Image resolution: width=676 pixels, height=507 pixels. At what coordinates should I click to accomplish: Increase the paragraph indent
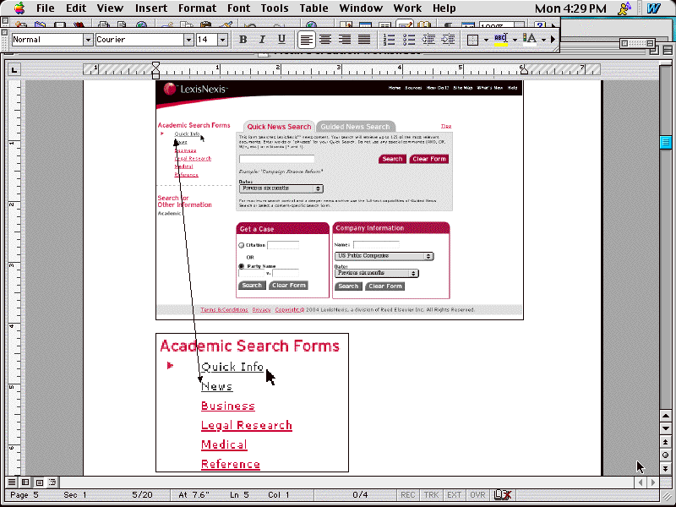(449, 40)
